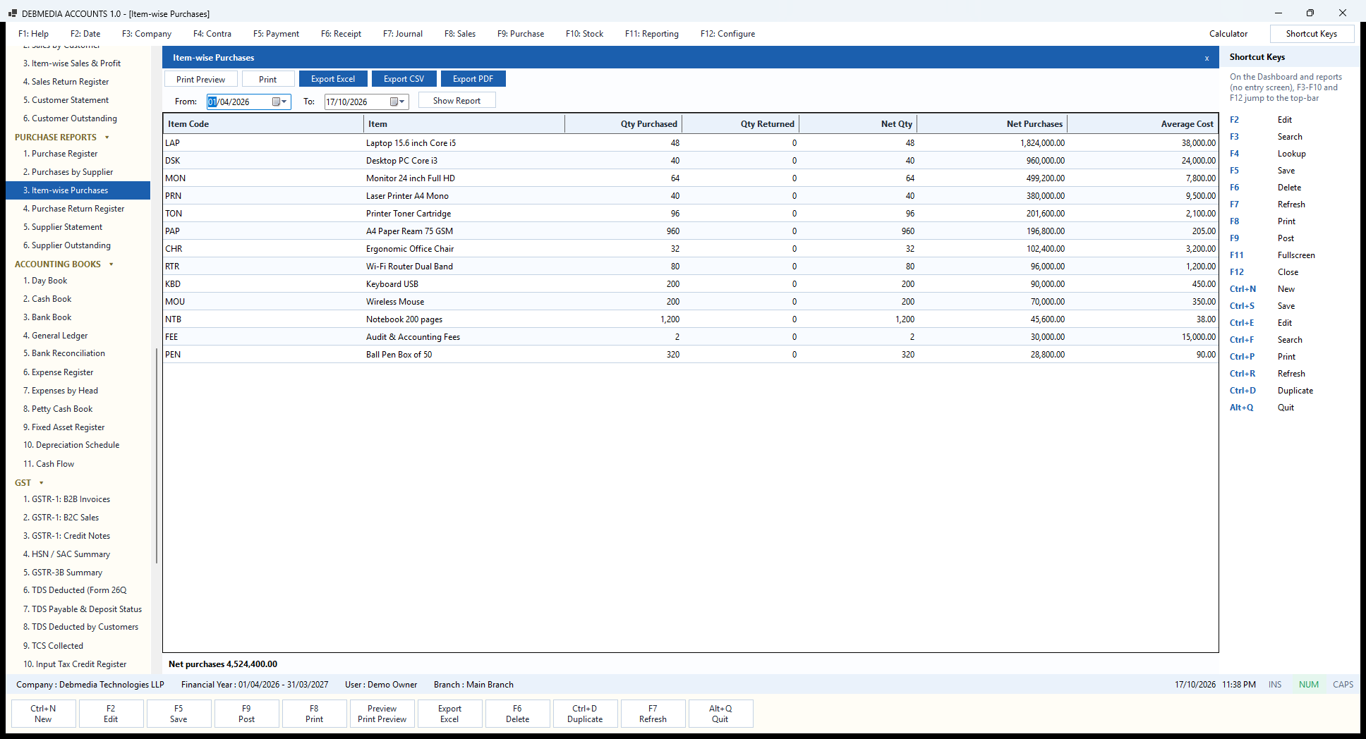The height and width of the screenshot is (739, 1366).
Task: Select the Laptop 15.6 inch Core i5 row
Action: coord(691,143)
